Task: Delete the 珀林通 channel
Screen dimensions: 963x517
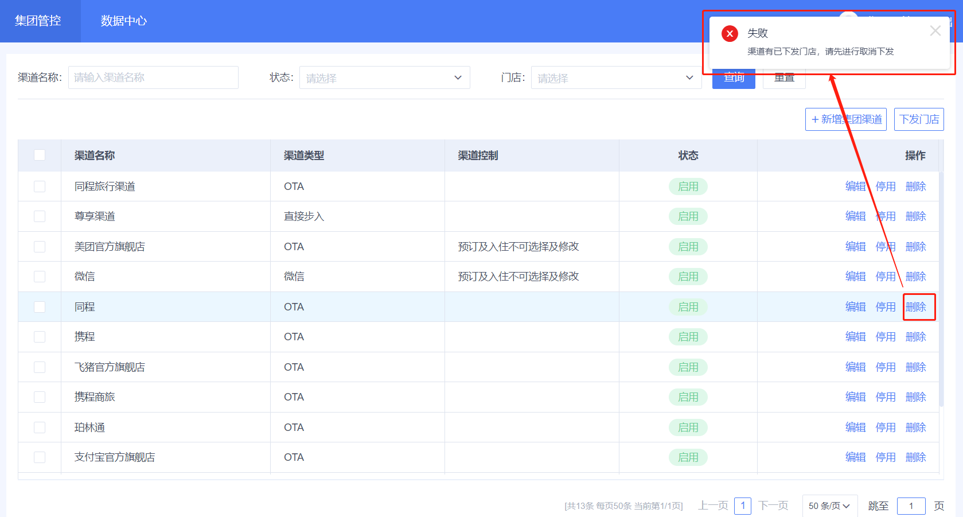Action: [916, 427]
